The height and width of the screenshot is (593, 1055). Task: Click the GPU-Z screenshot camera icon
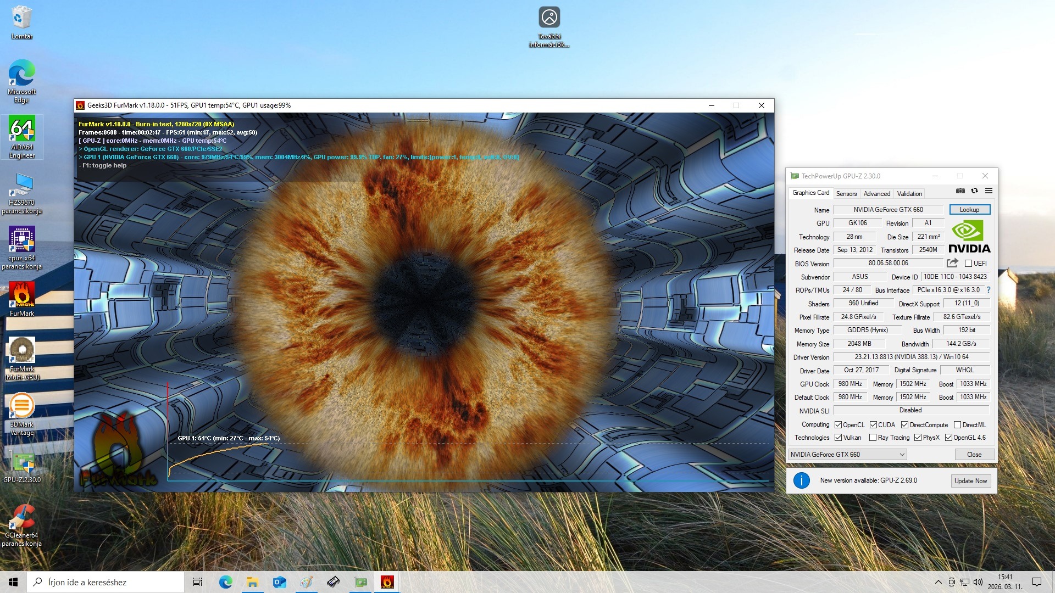(960, 191)
